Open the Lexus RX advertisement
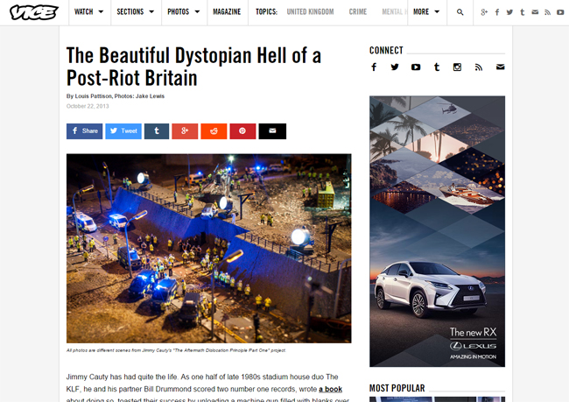The height and width of the screenshot is (402, 569). (x=438, y=231)
